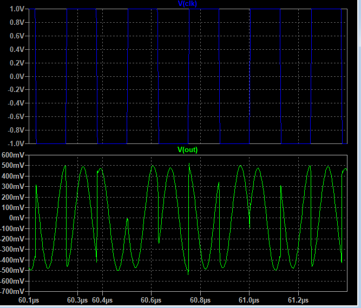Click the 60.6µs time axis label
The width and height of the screenshot is (361, 308).
click(151, 300)
